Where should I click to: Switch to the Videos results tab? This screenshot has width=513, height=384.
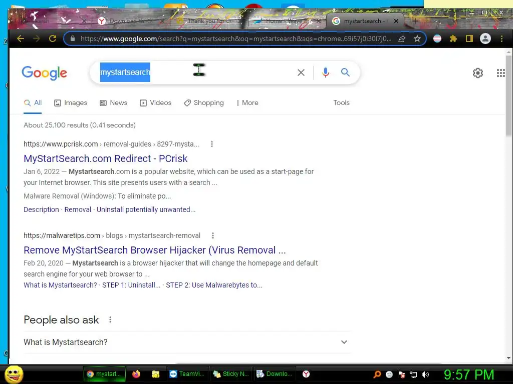tap(155, 103)
